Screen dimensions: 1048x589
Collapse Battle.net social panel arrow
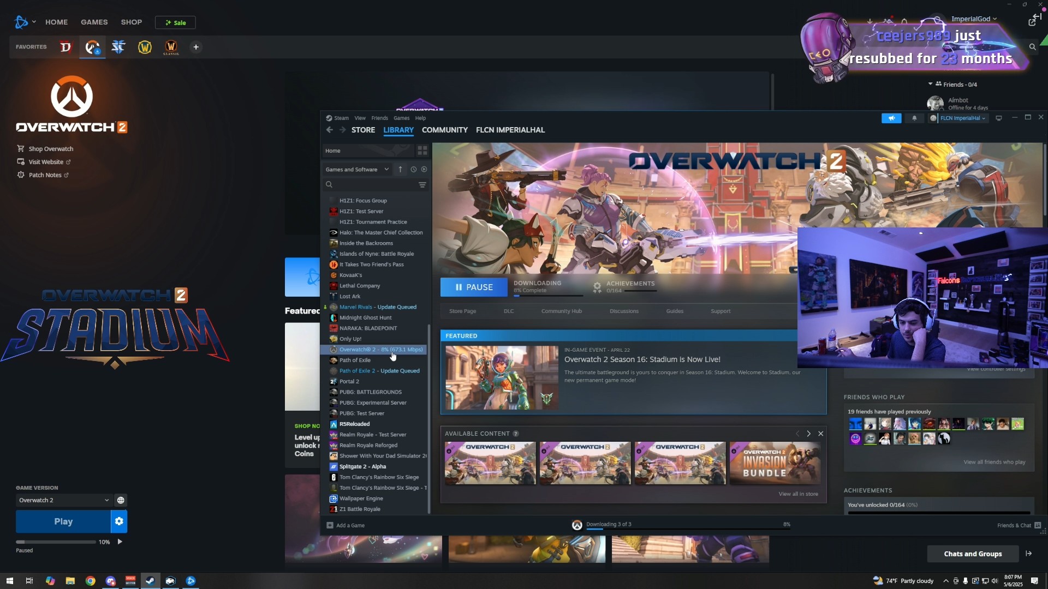click(1029, 554)
